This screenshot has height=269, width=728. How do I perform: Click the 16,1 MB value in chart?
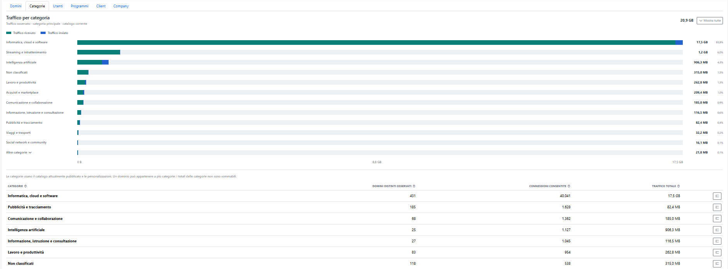702,143
